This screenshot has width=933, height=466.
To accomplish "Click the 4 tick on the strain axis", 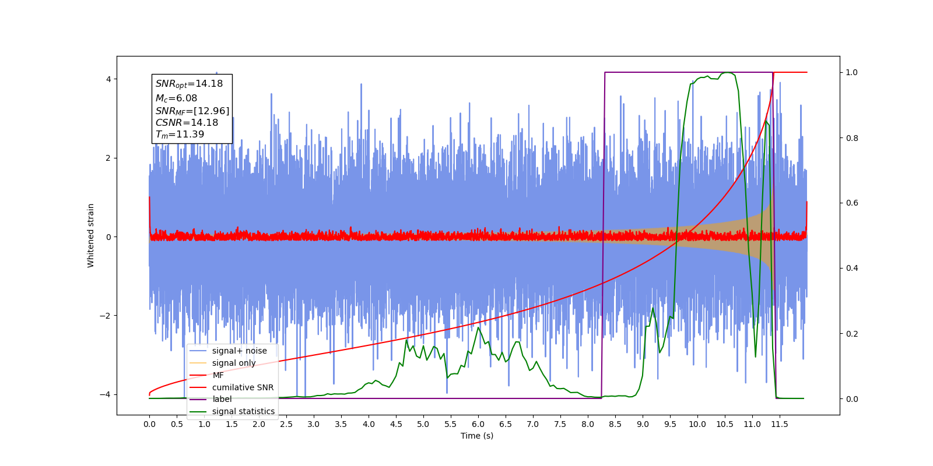I will [108, 79].
